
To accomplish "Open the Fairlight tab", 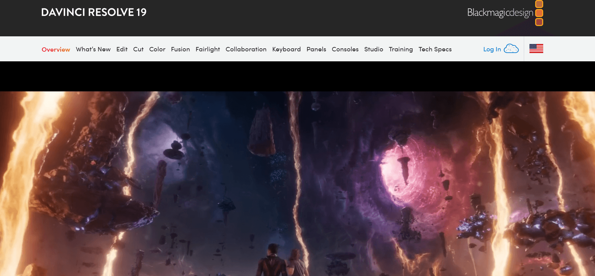I will click(208, 49).
